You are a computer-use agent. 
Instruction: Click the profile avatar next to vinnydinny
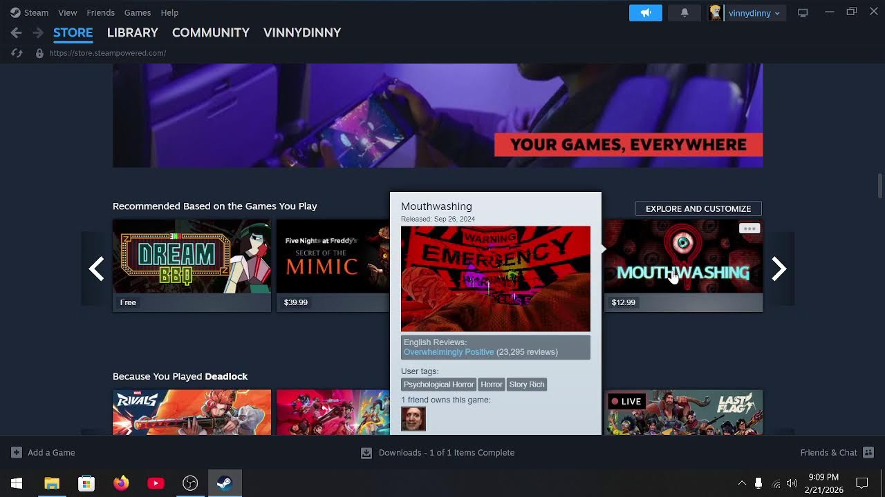coord(715,12)
